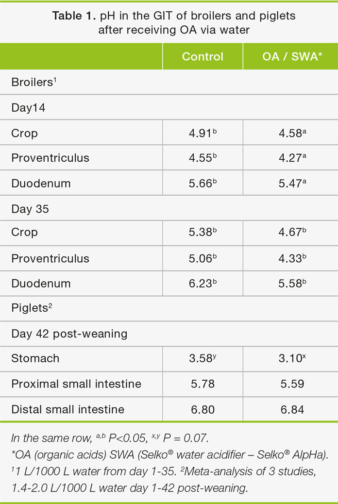Click Stomach OA value 3.10
338x504 pixels.
[289, 359]
